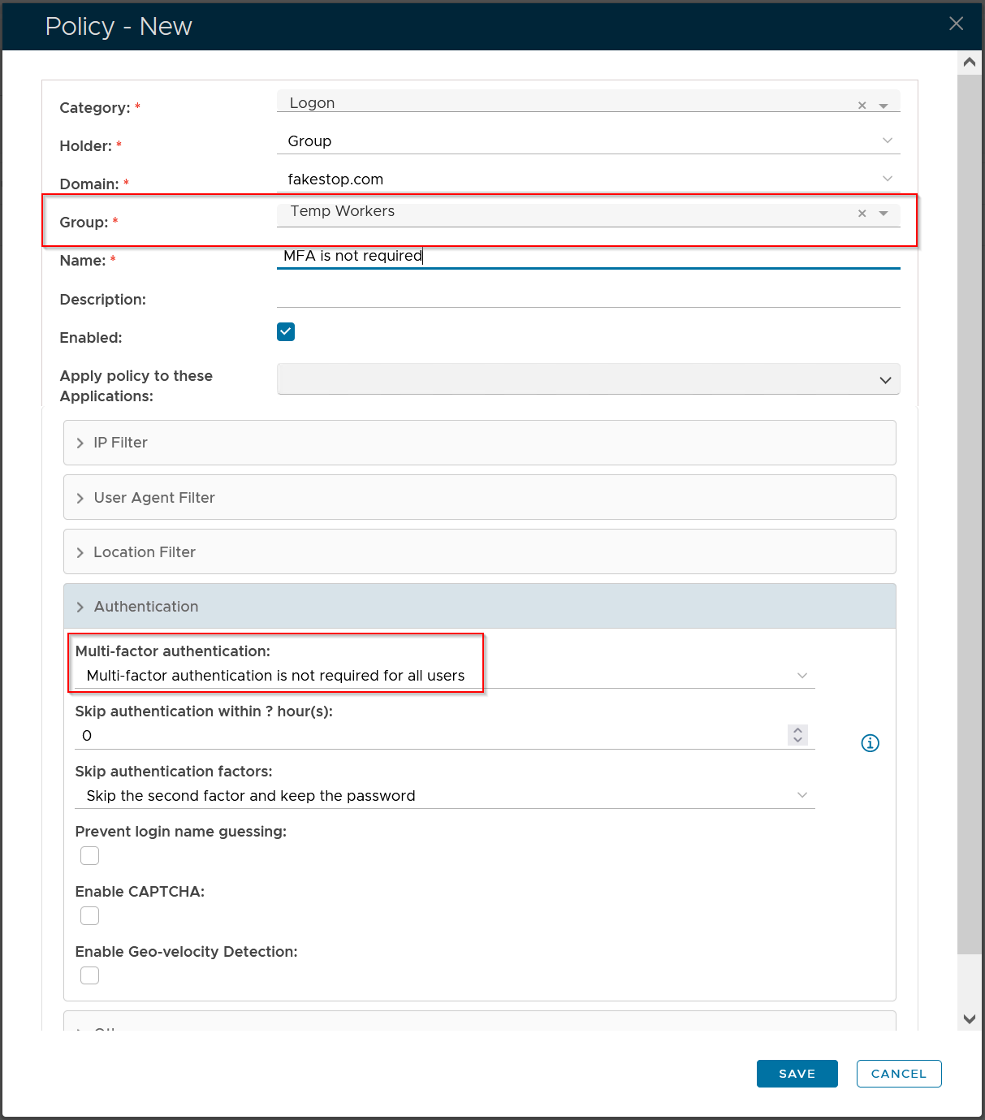This screenshot has width=985, height=1120.
Task: Cancel the policy creation
Action: (898, 1074)
